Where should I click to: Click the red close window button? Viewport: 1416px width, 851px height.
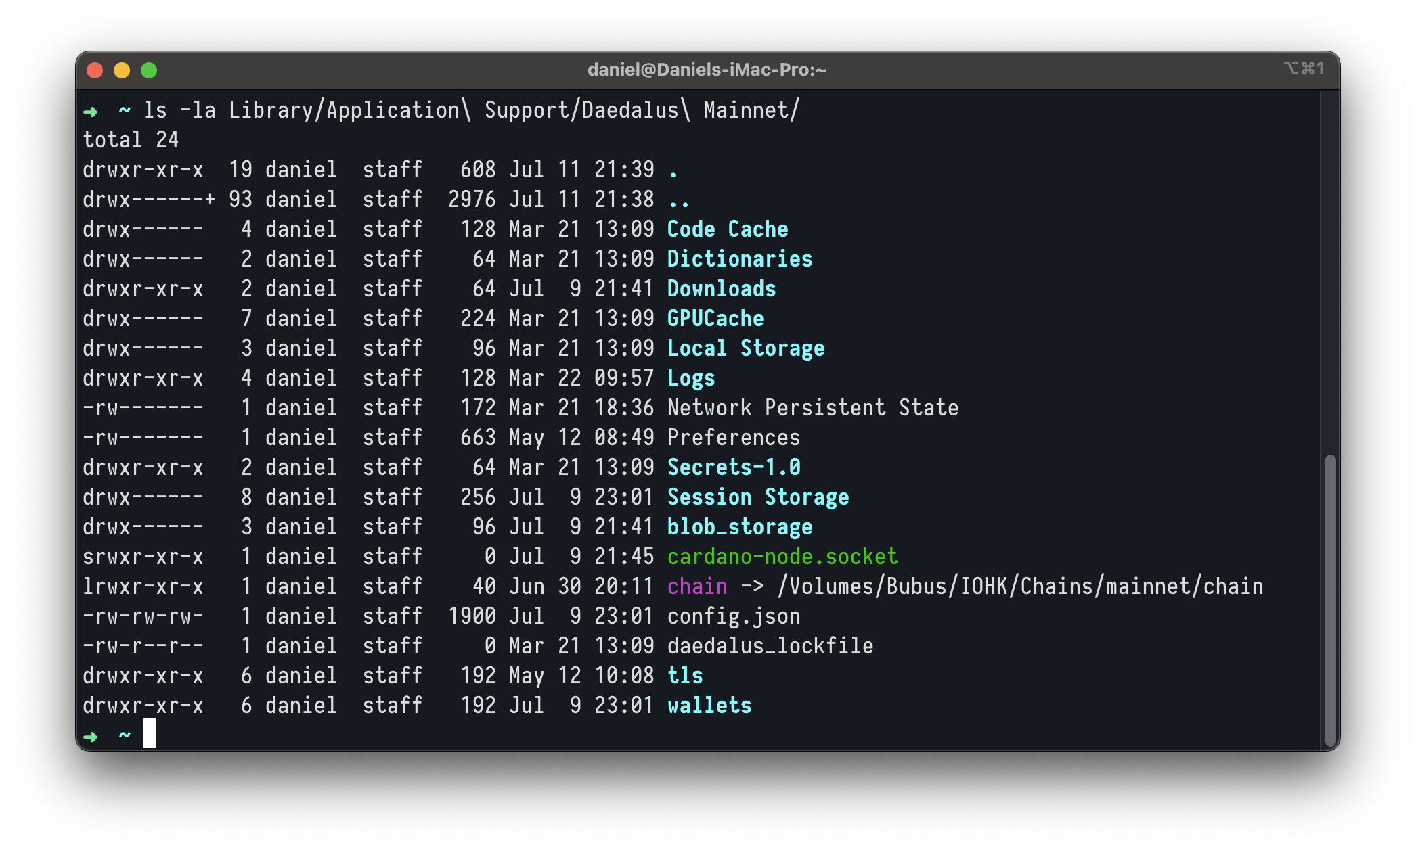[x=95, y=70]
